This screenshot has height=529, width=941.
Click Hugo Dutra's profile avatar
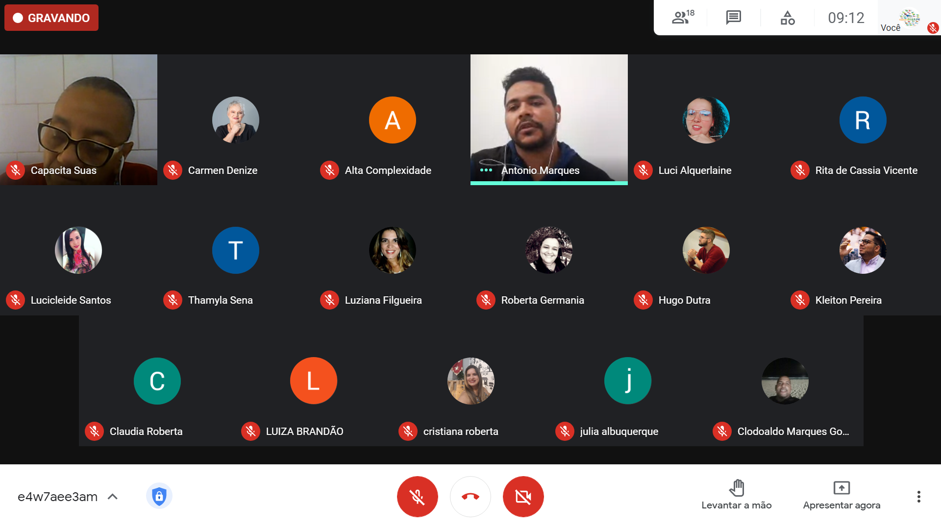(x=706, y=250)
